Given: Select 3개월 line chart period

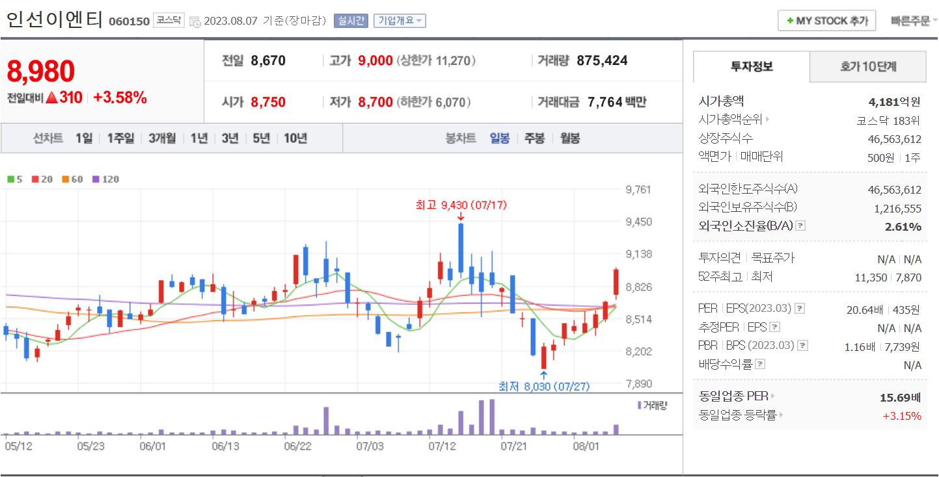Looking at the screenshot, I should pos(161,138).
